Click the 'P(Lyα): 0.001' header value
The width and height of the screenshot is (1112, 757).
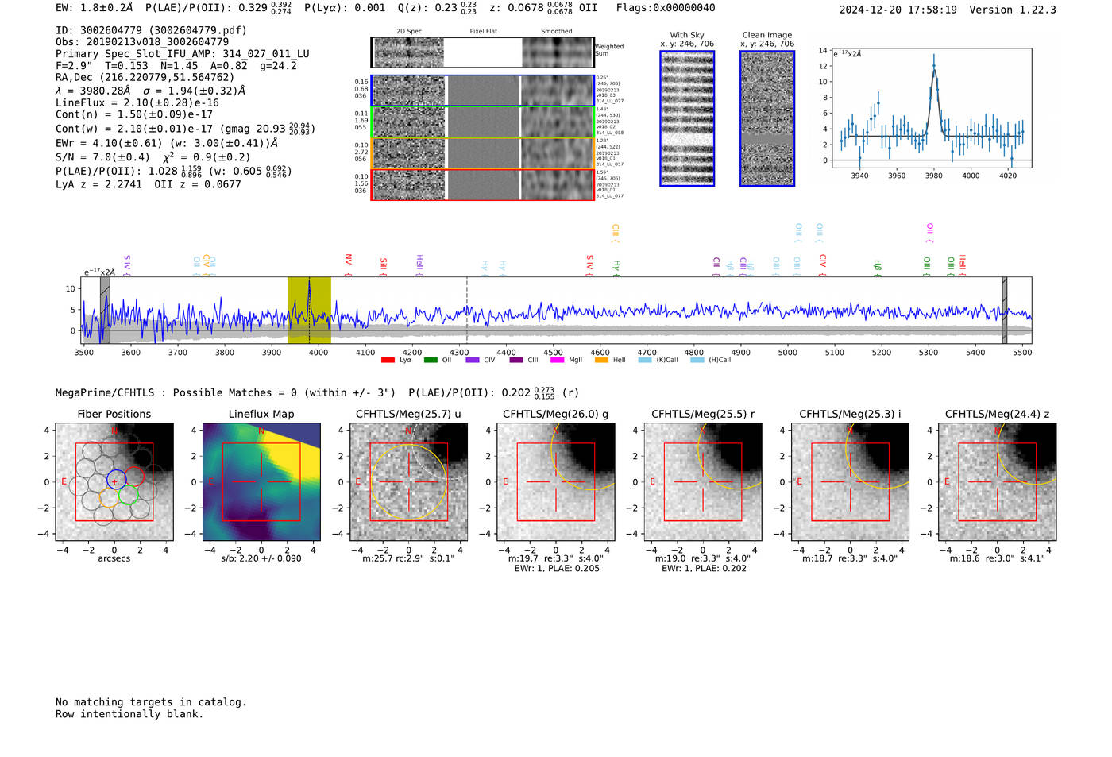pyautogui.click(x=345, y=8)
